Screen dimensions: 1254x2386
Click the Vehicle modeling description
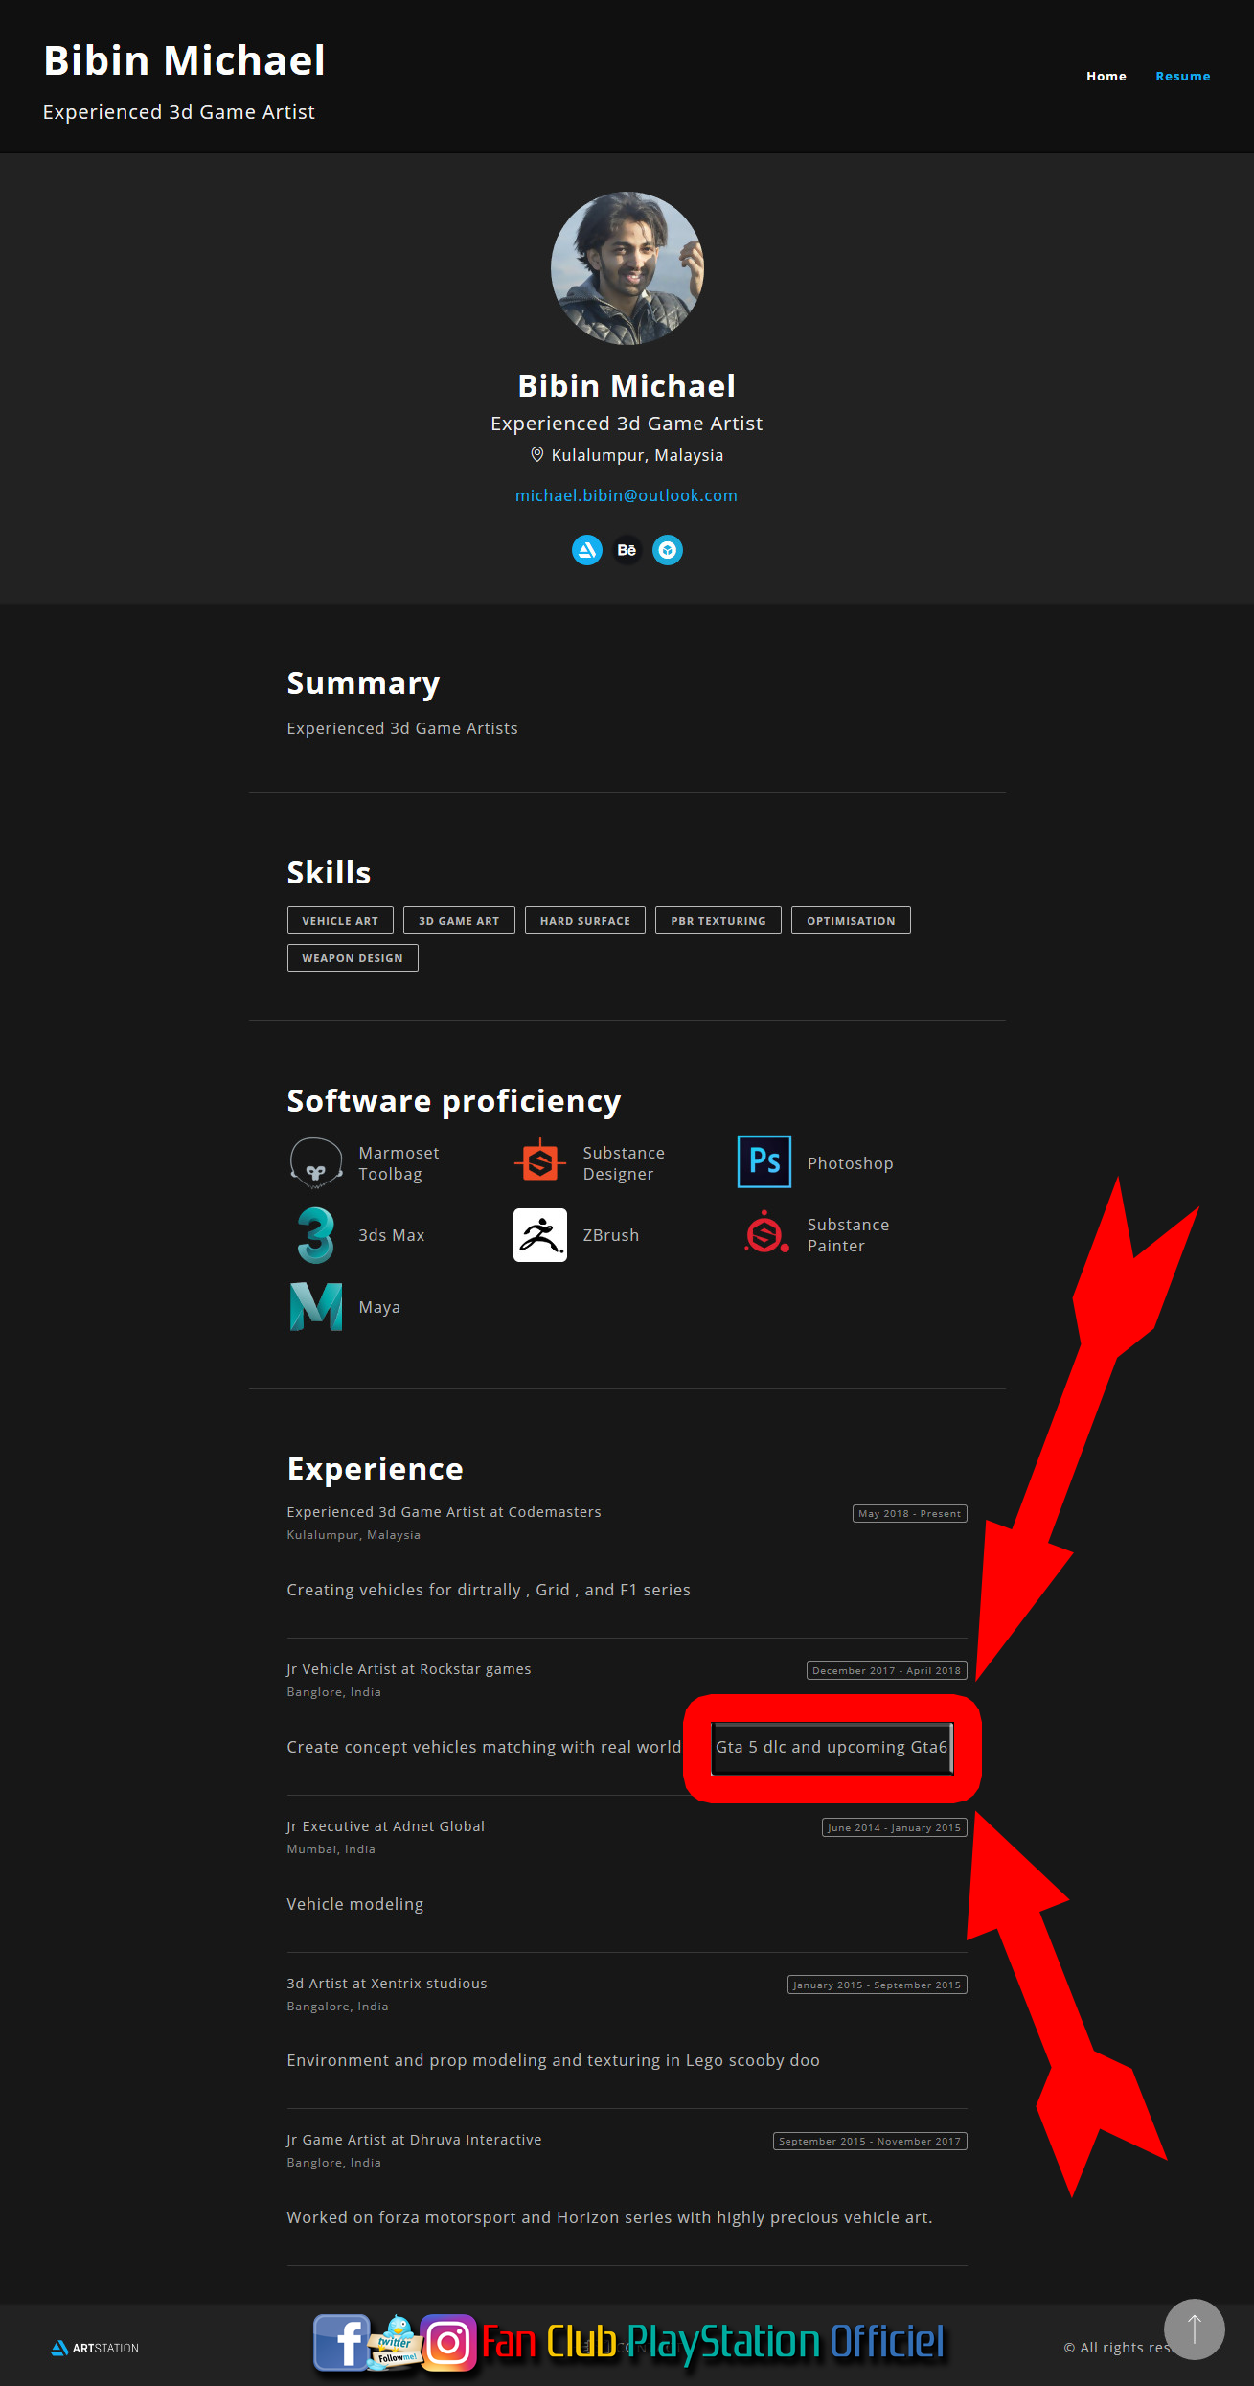[x=354, y=1904]
